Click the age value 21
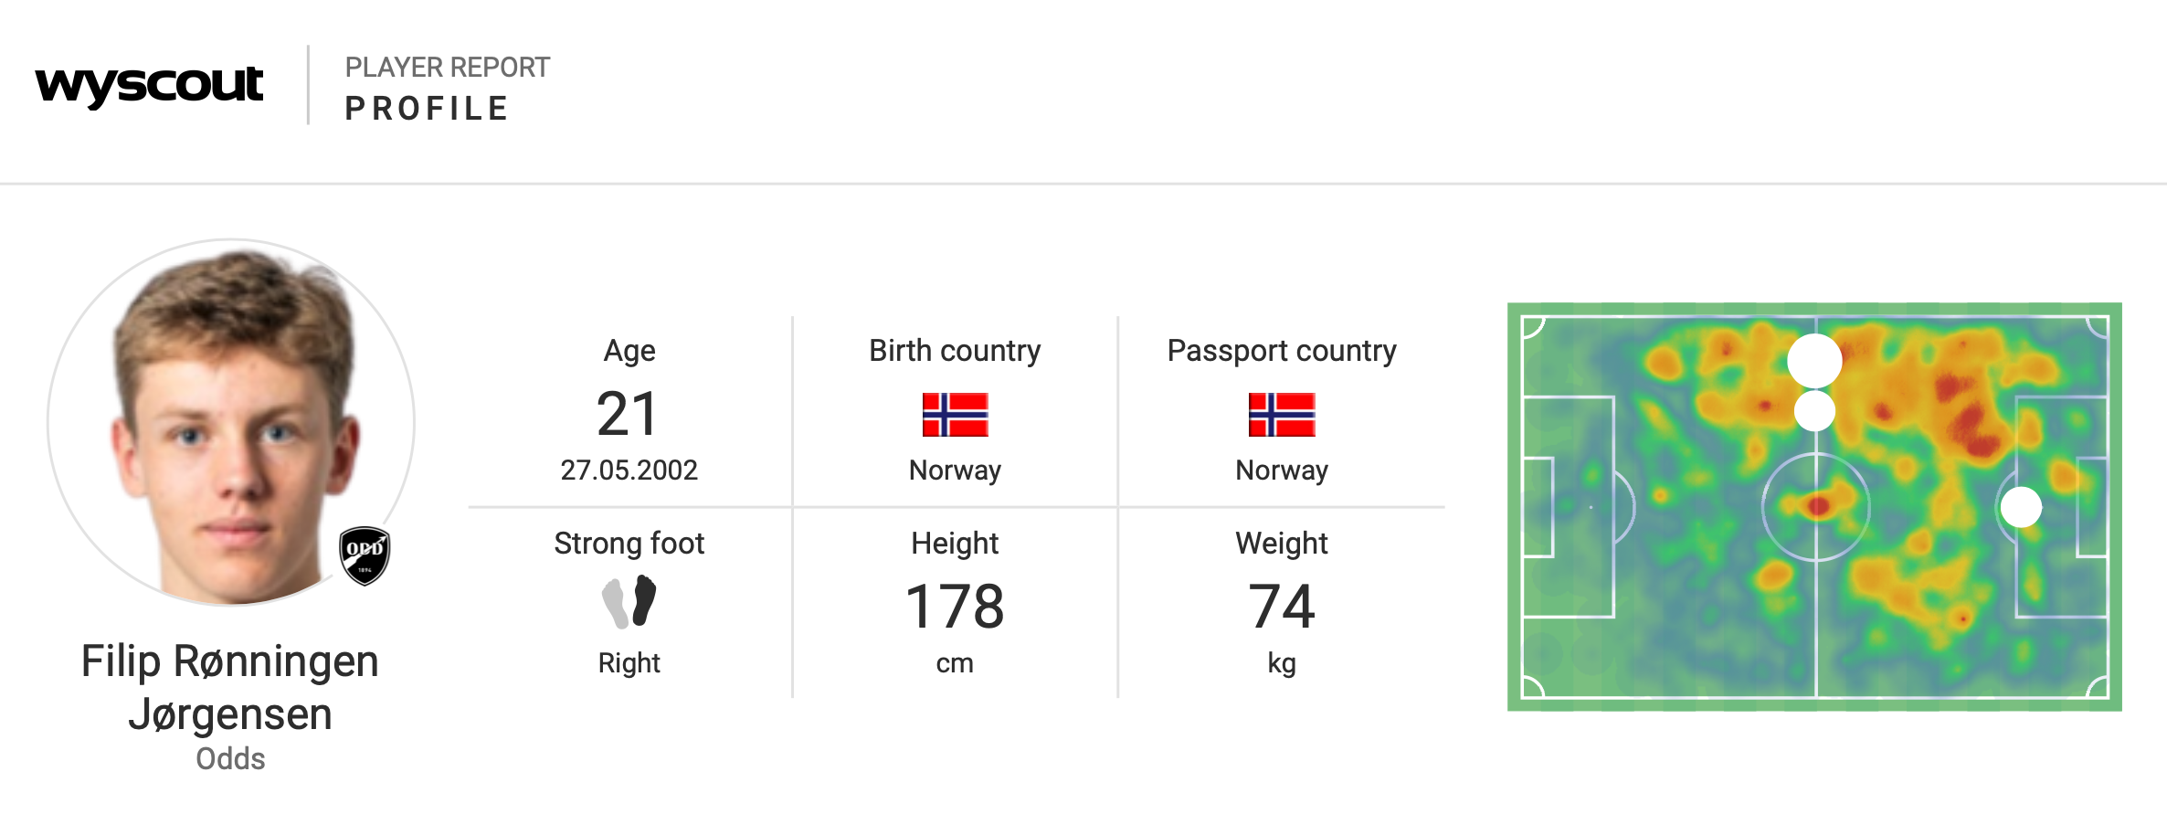The height and width of the screenshot is (814, 2167). [628, 414]
